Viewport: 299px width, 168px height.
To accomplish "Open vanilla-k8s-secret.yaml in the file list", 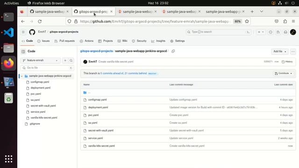I will [101, 146].
